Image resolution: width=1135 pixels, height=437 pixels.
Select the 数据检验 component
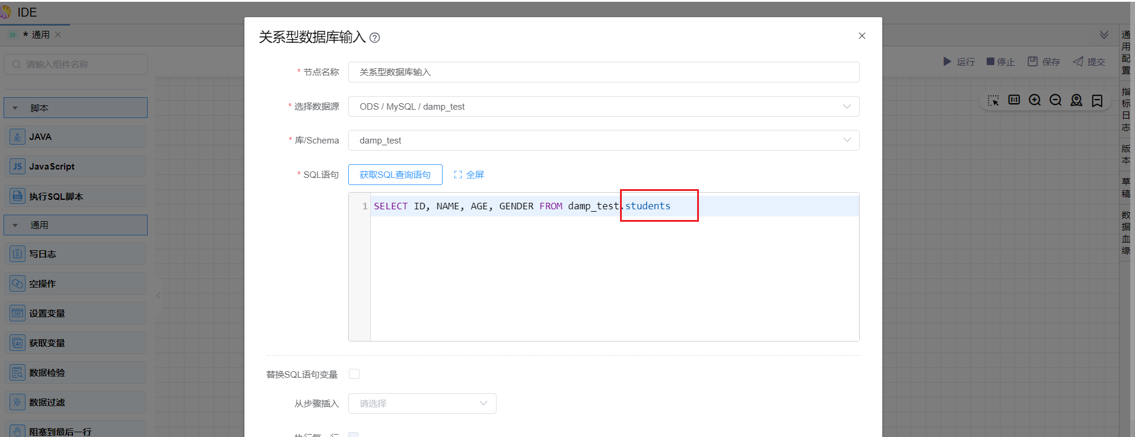point(75,372)
